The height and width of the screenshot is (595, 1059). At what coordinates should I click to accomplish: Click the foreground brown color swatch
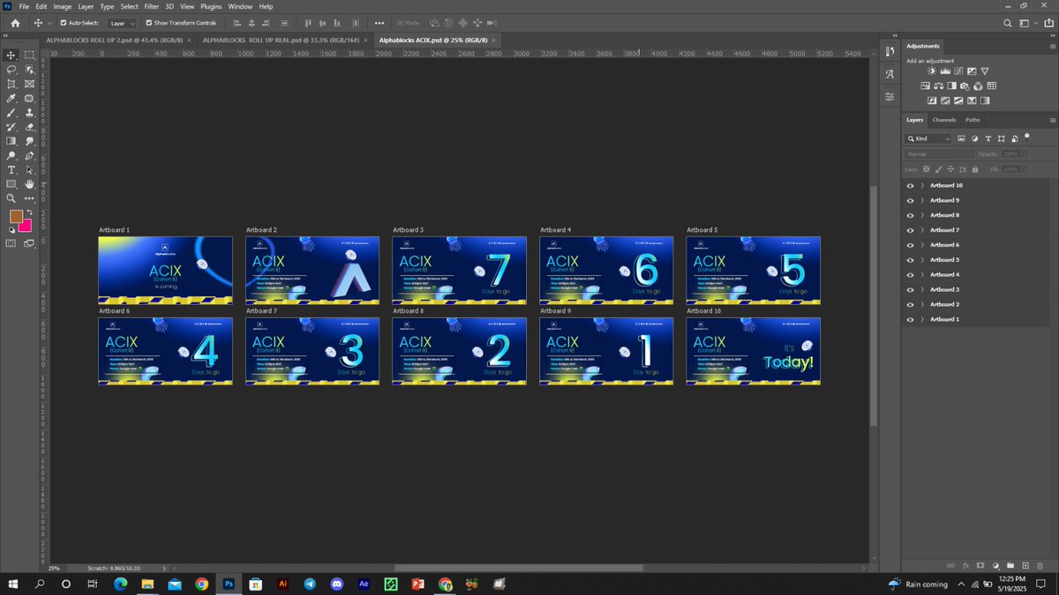click(x=16, y=216)
